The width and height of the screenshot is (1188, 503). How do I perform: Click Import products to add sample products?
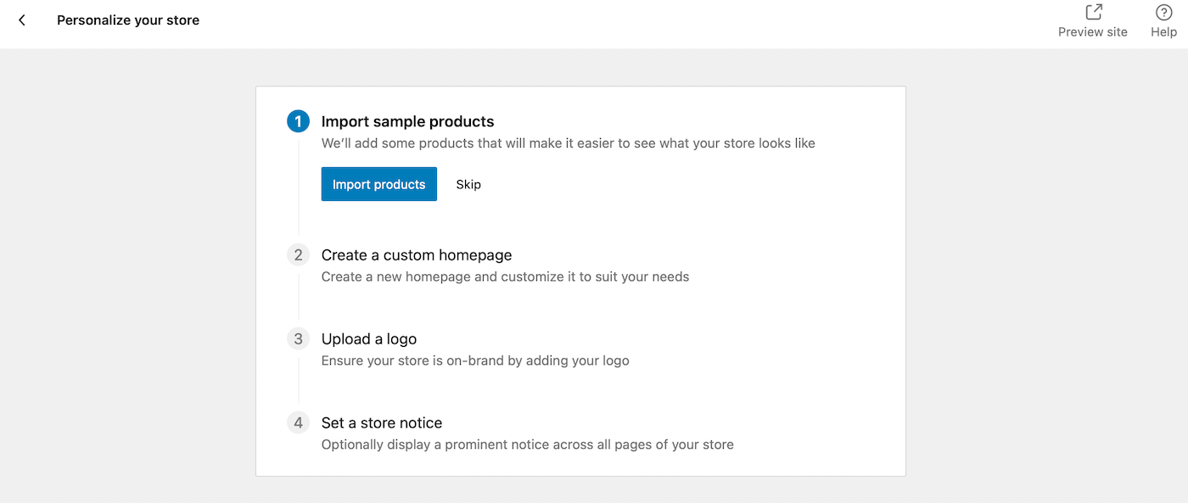378,184
